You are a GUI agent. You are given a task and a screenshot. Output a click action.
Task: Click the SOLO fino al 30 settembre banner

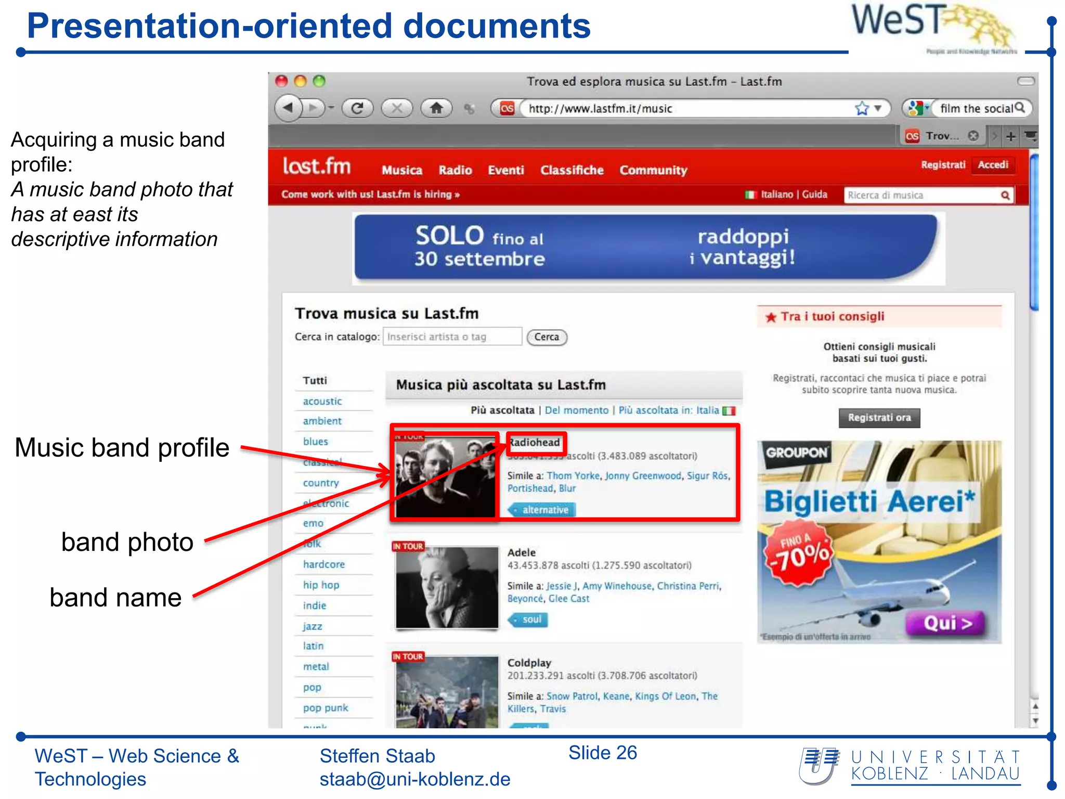coord(647,248)
